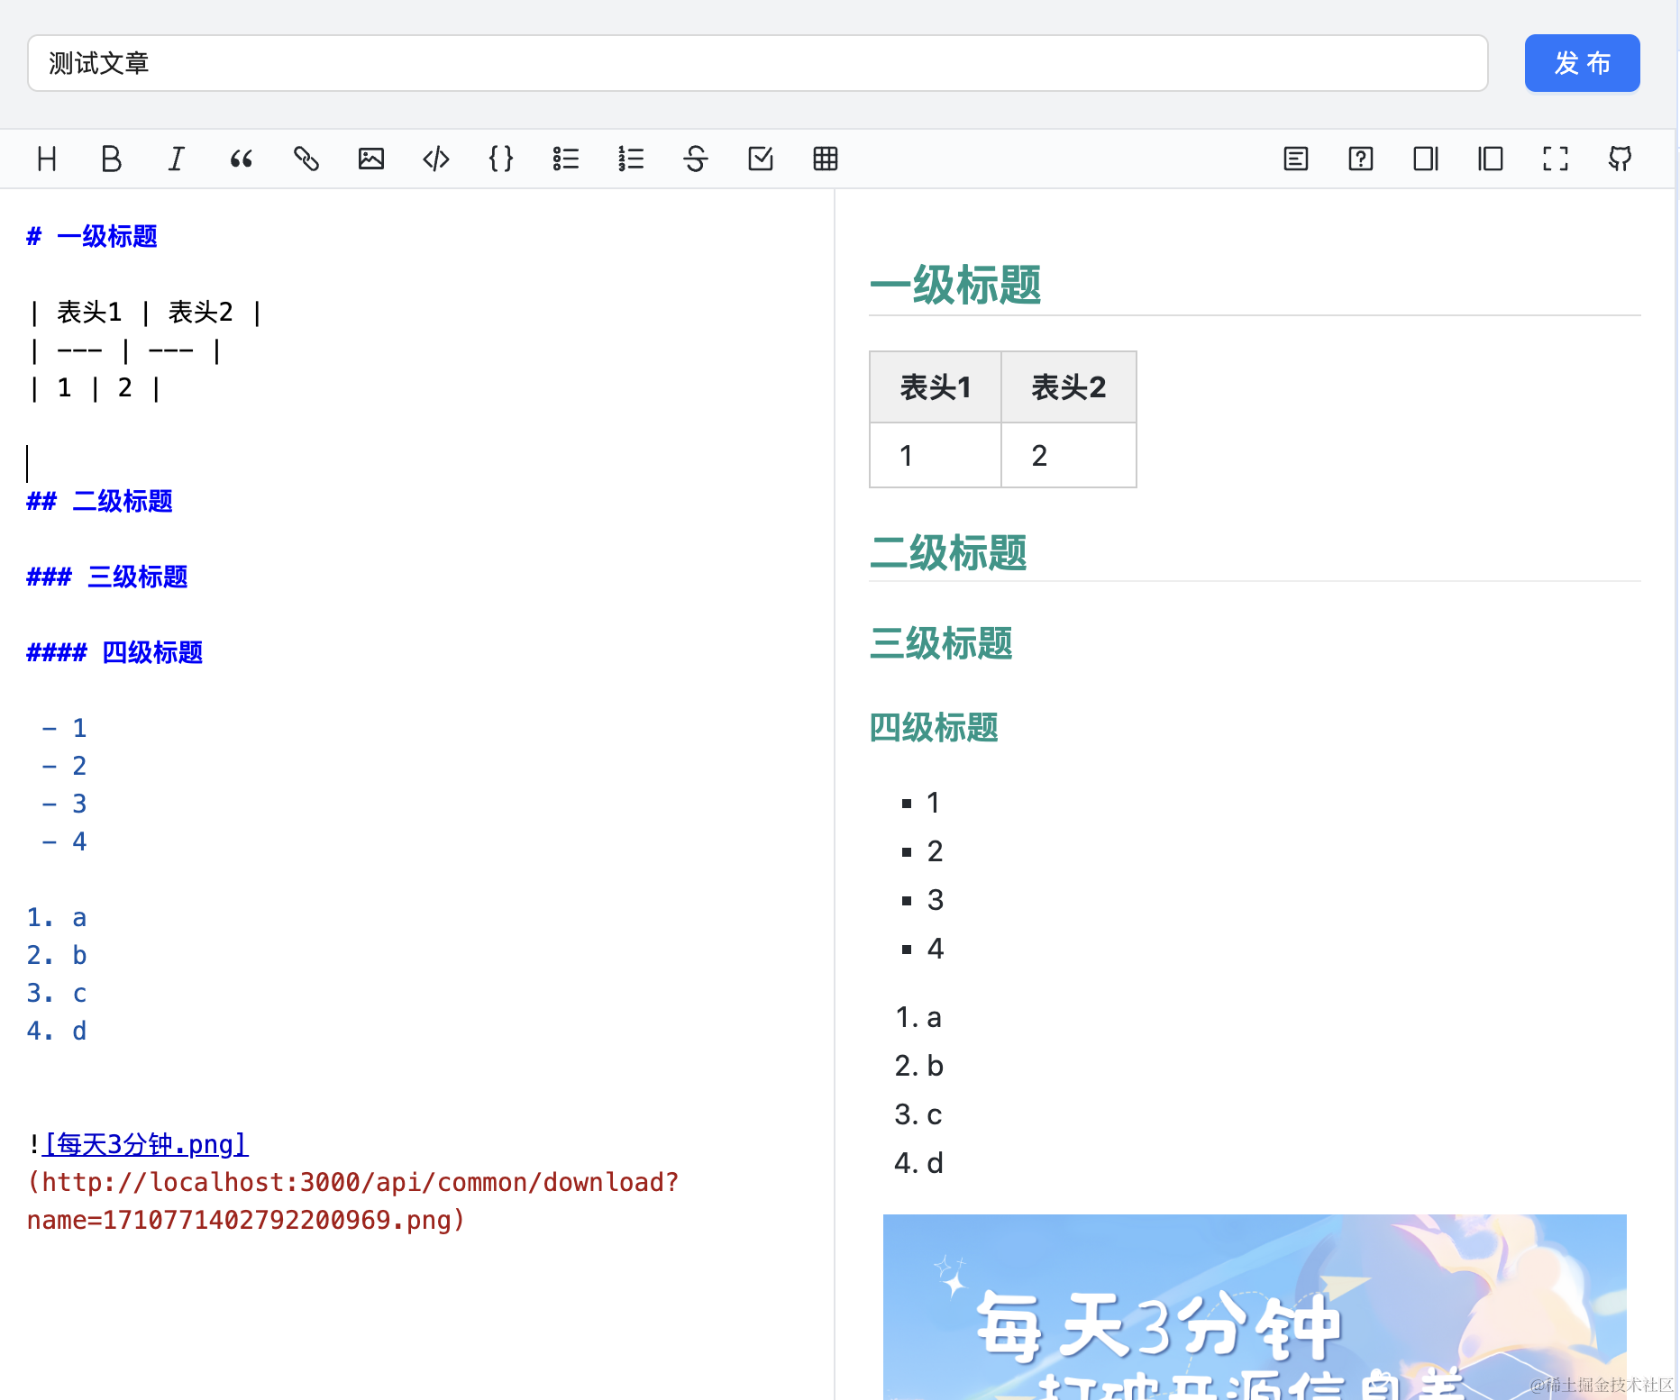Insert an image with the picture icon

(371, 159)
